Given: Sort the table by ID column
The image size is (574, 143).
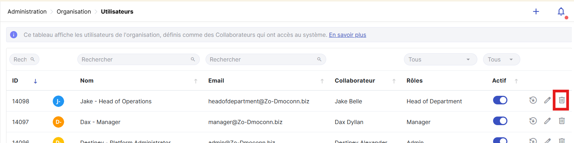Looking at the screenshot, I should (x=35, y=81).
